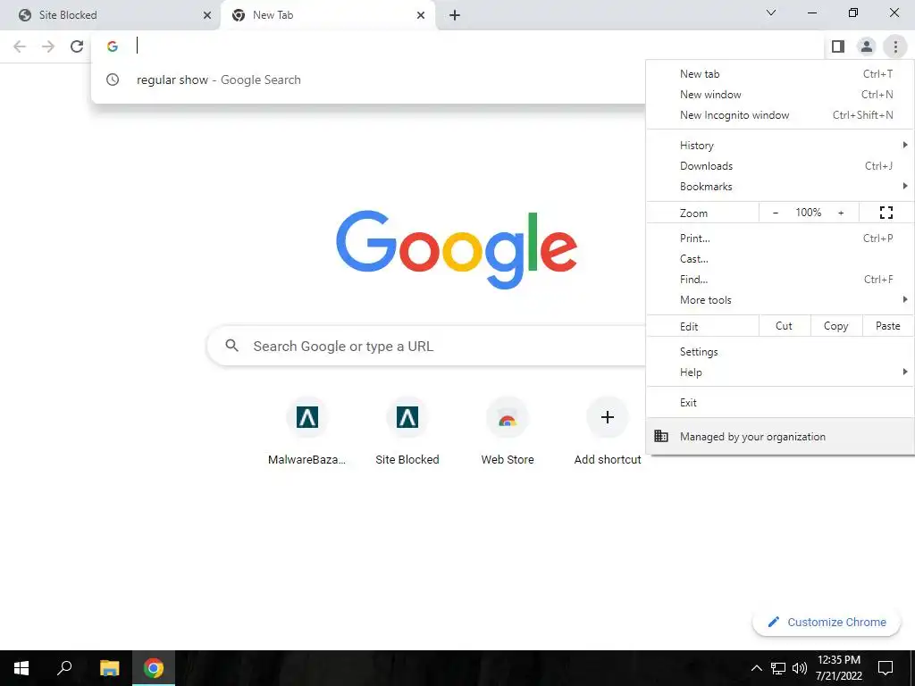Click the Chrome taskbar icon
This screenshot has height=686, width=915.
tap(154, 668)
